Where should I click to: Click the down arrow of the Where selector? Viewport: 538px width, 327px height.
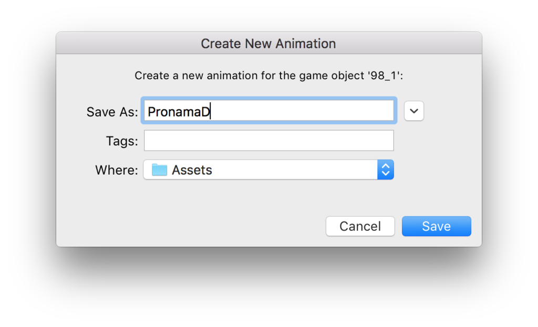click(x=385, y=174)
